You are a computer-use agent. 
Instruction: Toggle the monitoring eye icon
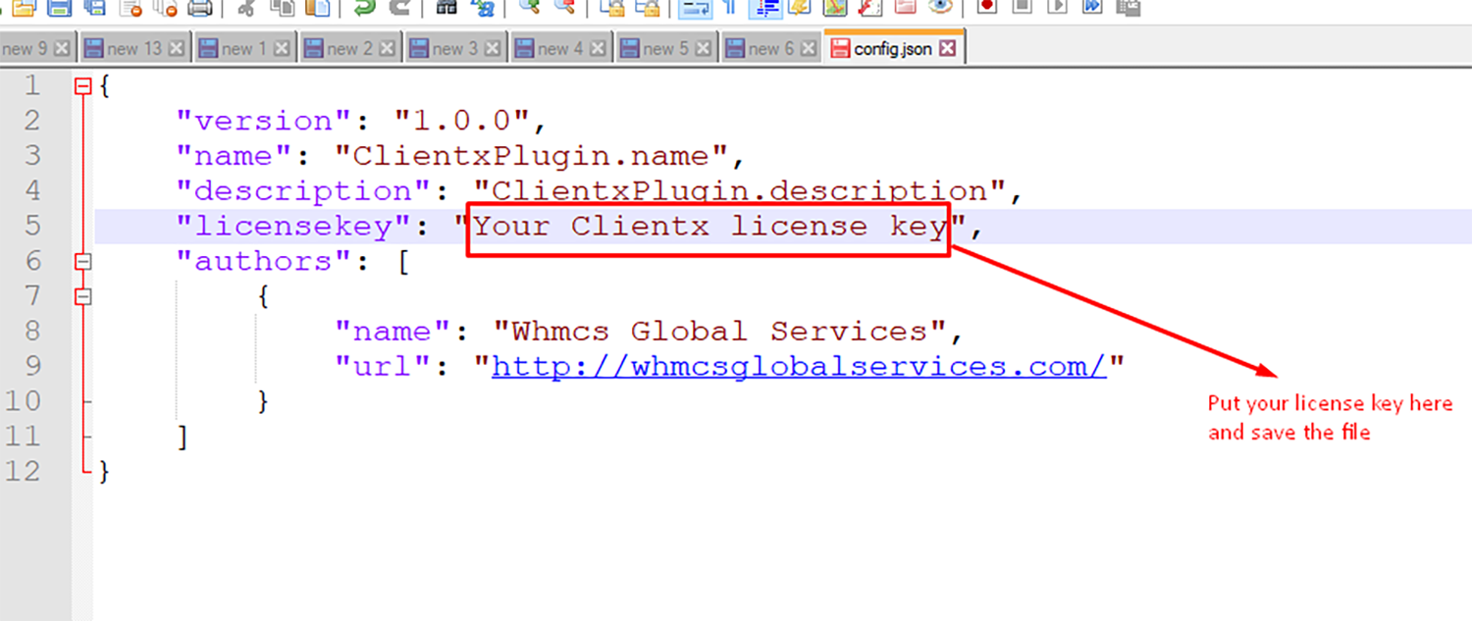coord(939,8)
